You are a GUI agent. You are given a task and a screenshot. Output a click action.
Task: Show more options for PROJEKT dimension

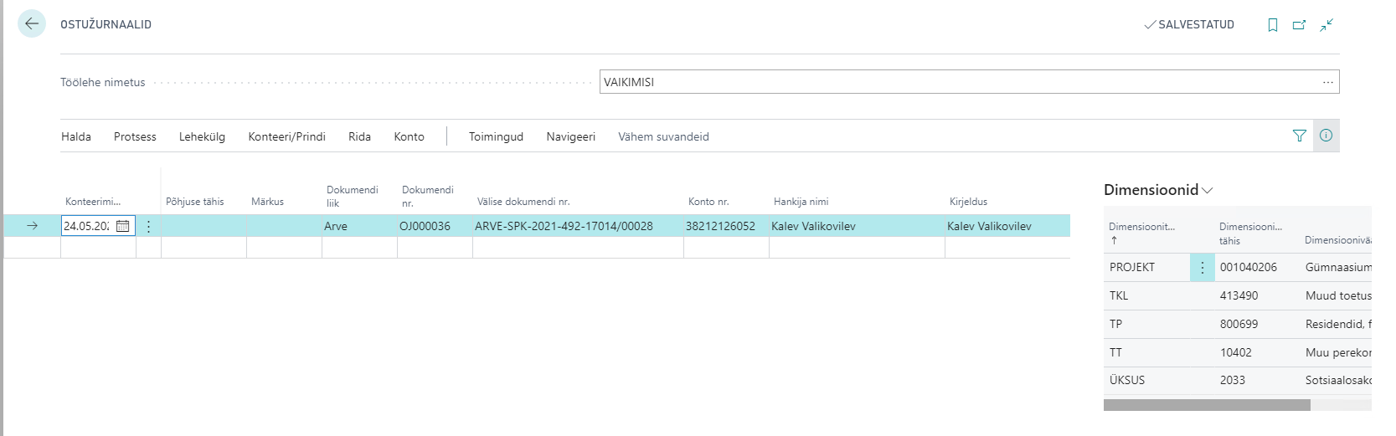[x=1202, y=268]
